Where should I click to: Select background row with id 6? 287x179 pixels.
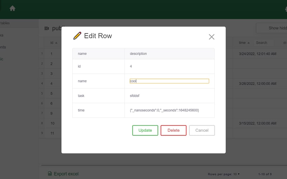coord(51,103)
